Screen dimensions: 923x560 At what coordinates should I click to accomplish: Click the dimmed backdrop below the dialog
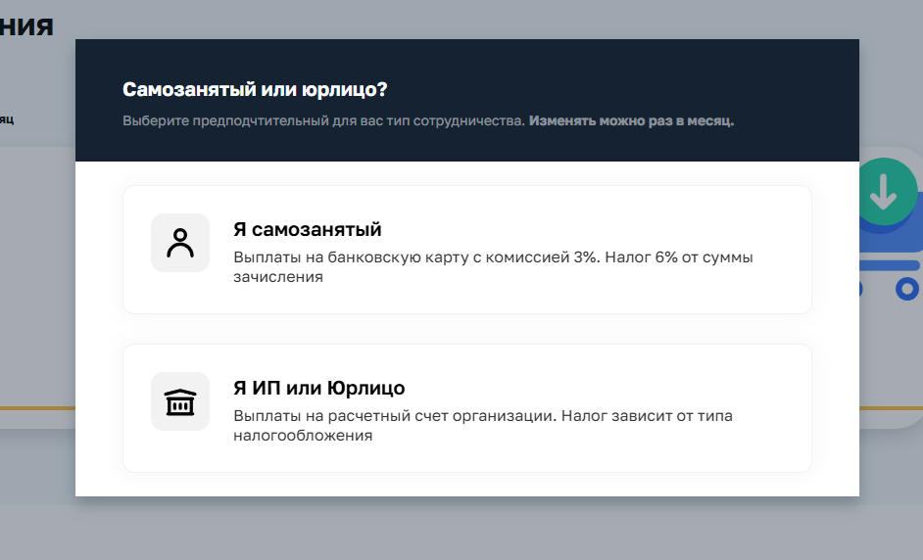tap(461, 529)
